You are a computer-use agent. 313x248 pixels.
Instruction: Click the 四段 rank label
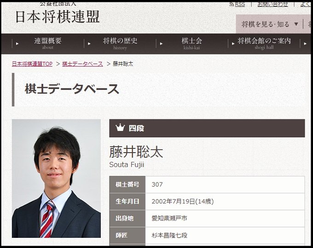(136, 128)
